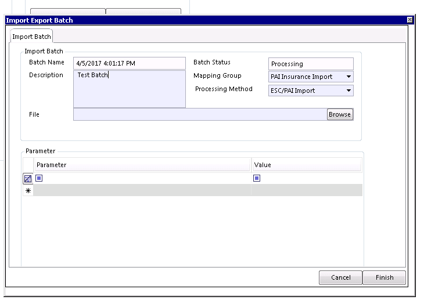Click the Browse button
This screenshot has height=300, width=424.
pos(340,114)
